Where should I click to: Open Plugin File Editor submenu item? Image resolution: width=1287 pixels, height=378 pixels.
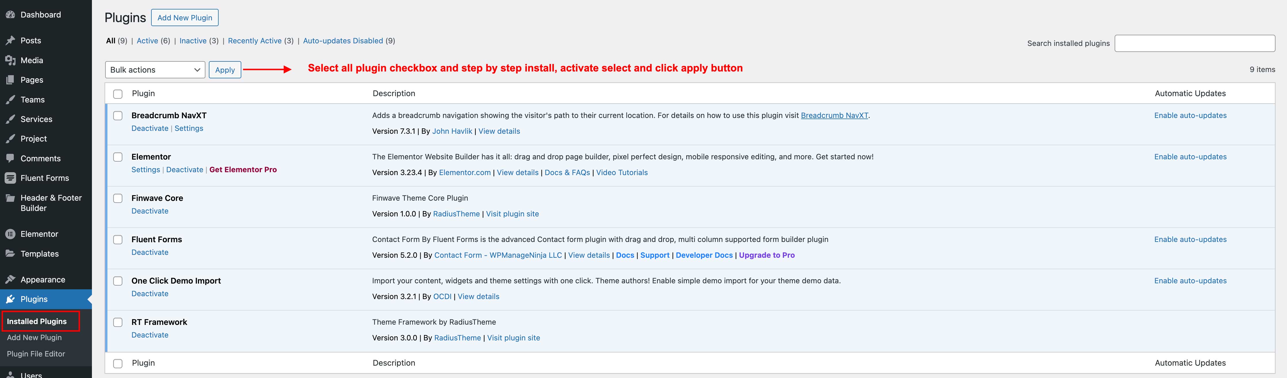36,354
